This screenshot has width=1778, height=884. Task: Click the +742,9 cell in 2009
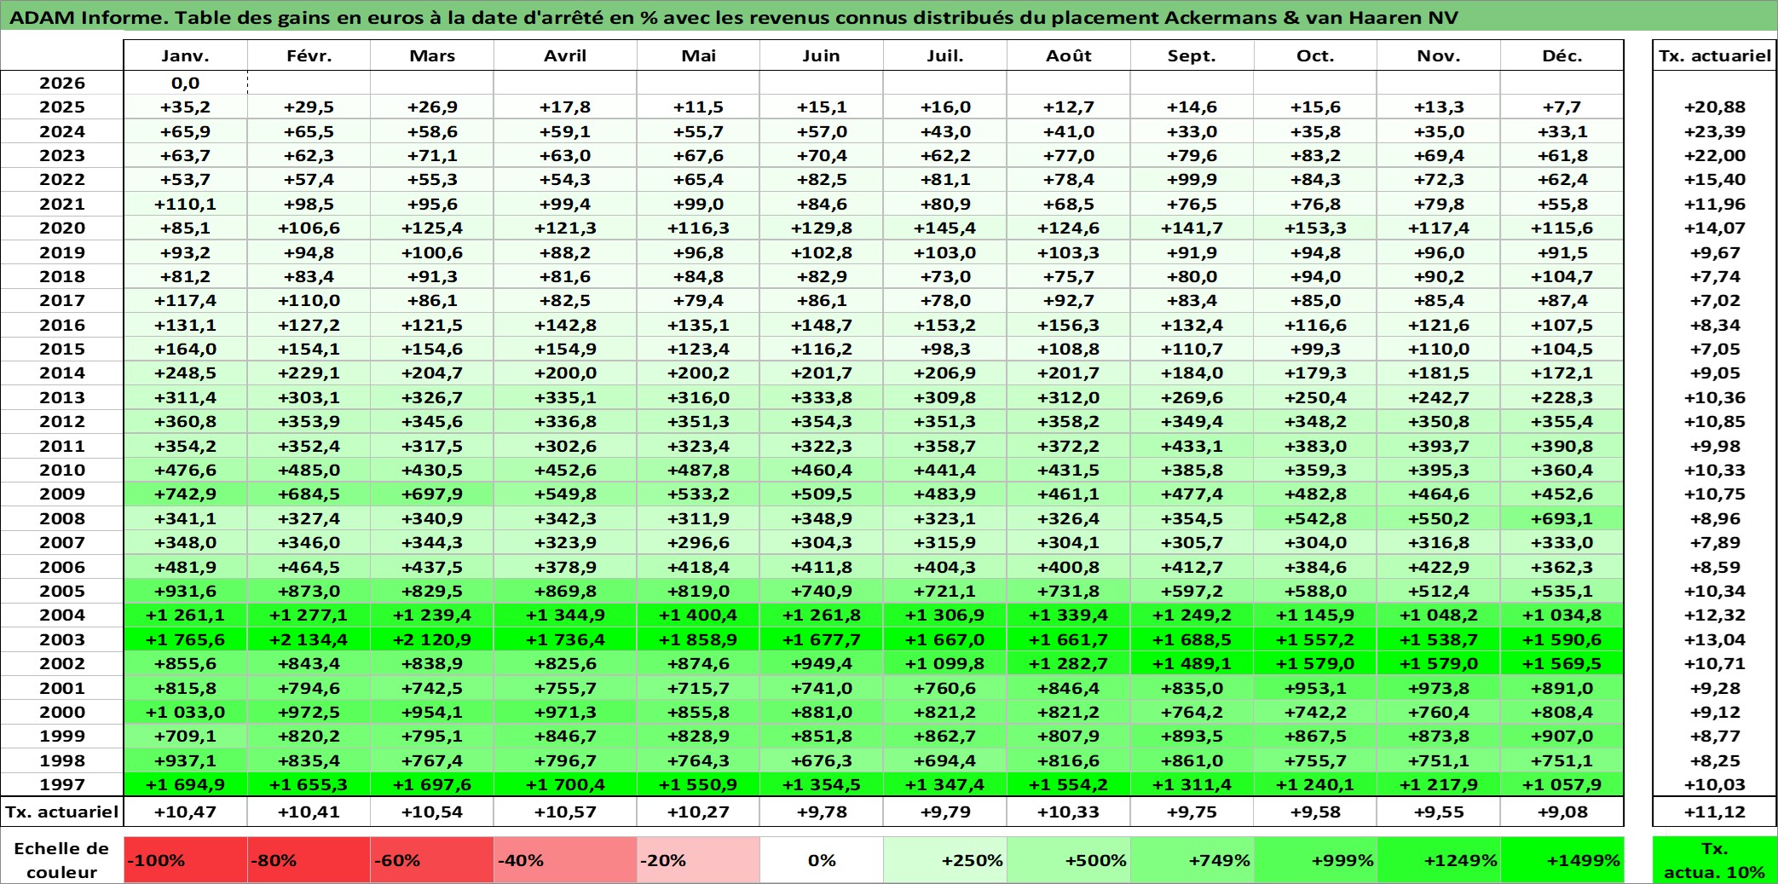(185, 494)
